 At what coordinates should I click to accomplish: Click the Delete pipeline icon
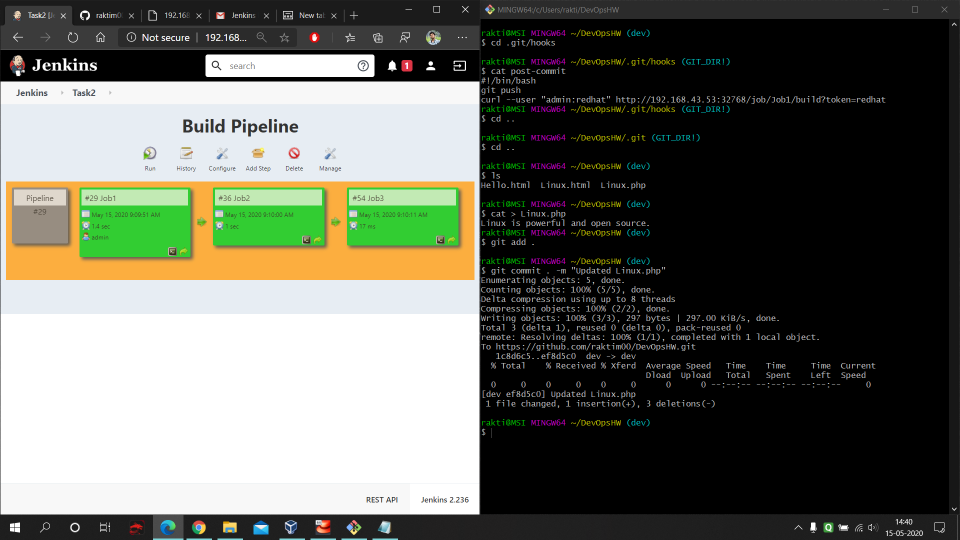pyautogui.click(x=294, y=153)
